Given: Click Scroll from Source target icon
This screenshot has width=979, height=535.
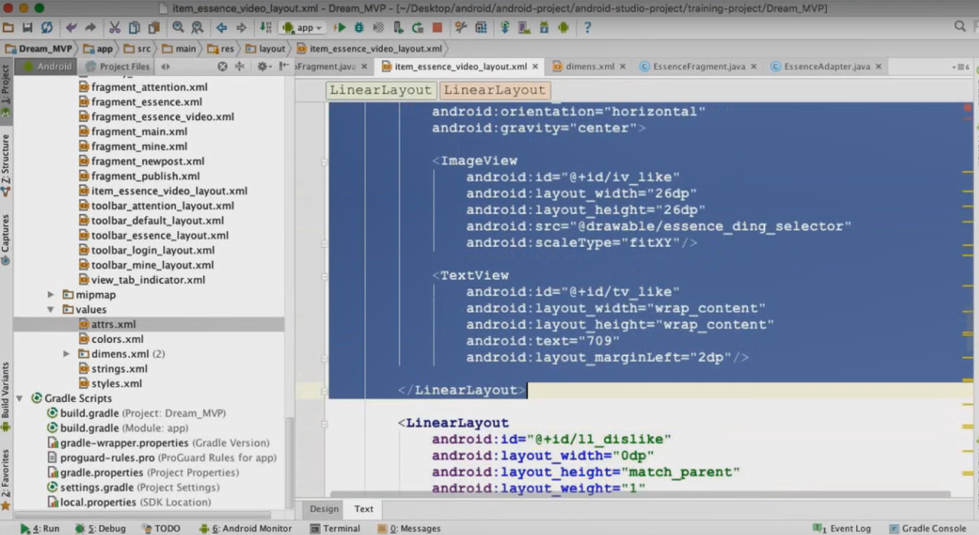Looking at the screenshot, I should click(222, 67).
